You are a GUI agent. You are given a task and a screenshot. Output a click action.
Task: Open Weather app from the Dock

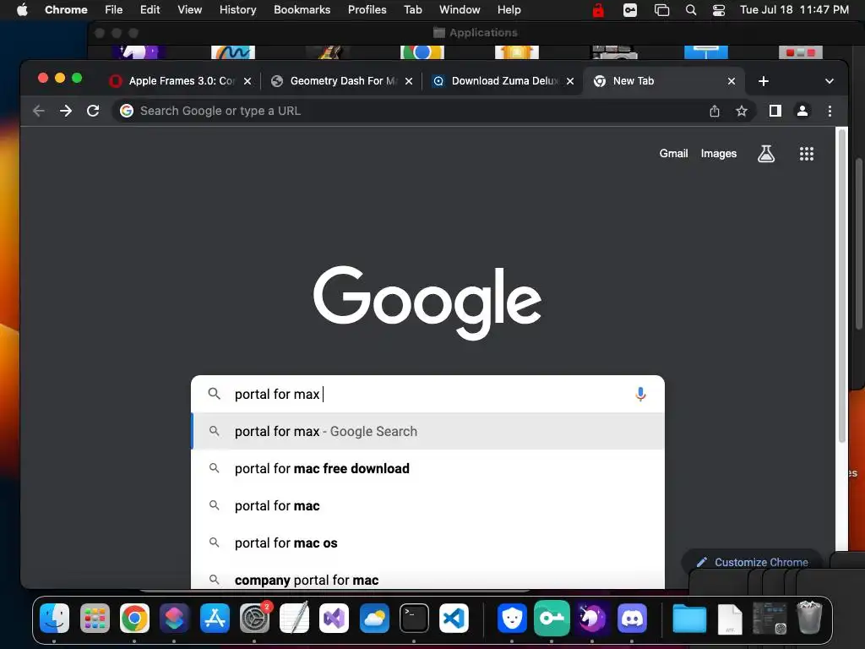(374, 618)
